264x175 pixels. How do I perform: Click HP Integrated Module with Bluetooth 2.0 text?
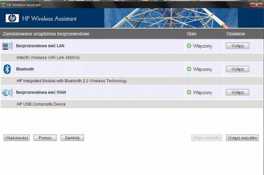[x=72, y=81]
